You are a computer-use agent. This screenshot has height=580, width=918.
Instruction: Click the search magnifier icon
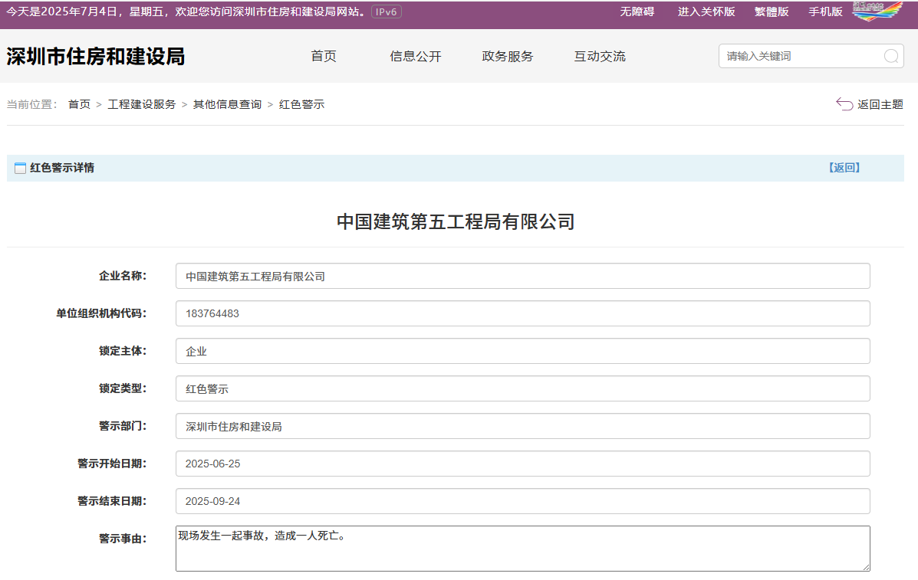point(891,56)
